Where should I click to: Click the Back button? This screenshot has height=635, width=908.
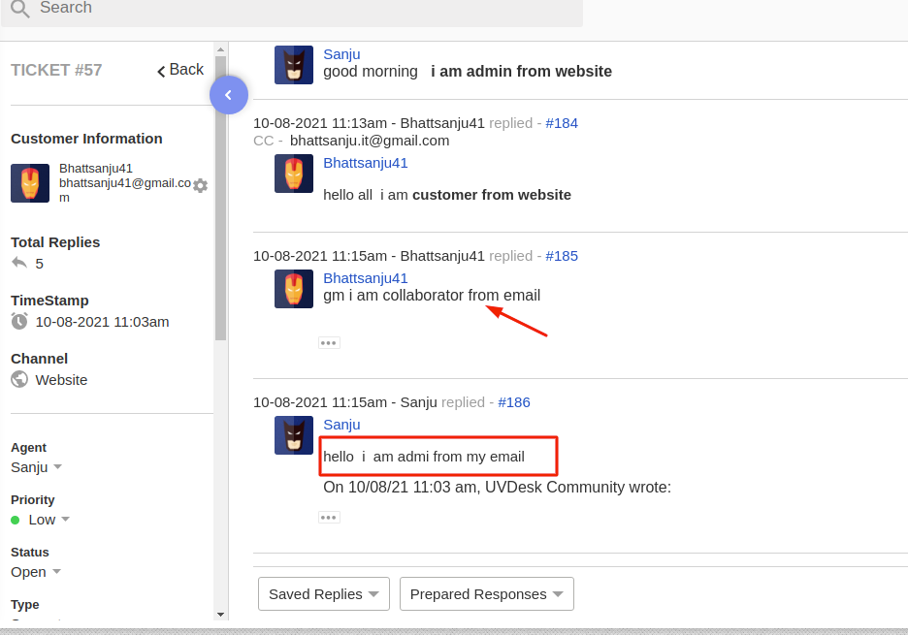(178, 70)
